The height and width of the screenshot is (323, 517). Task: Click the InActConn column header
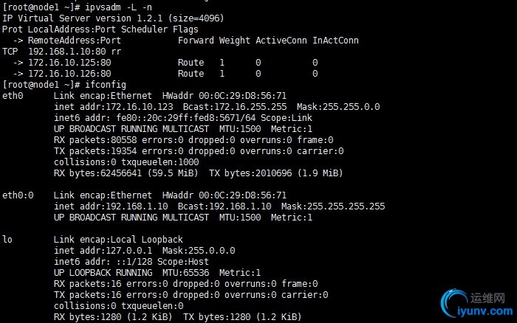point(335,41)
